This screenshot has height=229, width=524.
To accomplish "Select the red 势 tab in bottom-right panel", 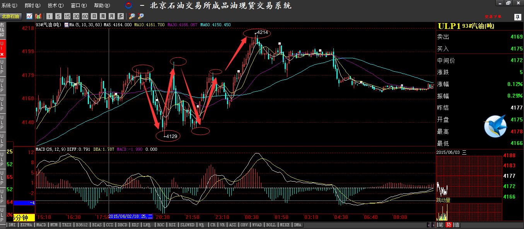I will 449,225.
